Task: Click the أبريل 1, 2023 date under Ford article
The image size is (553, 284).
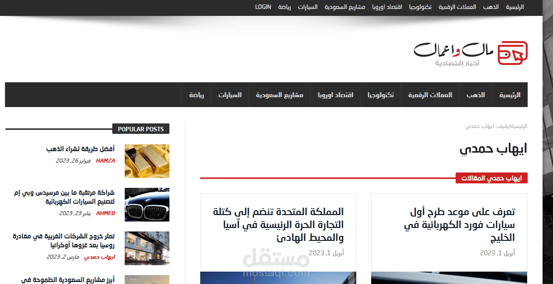Action: coord(497,253)
